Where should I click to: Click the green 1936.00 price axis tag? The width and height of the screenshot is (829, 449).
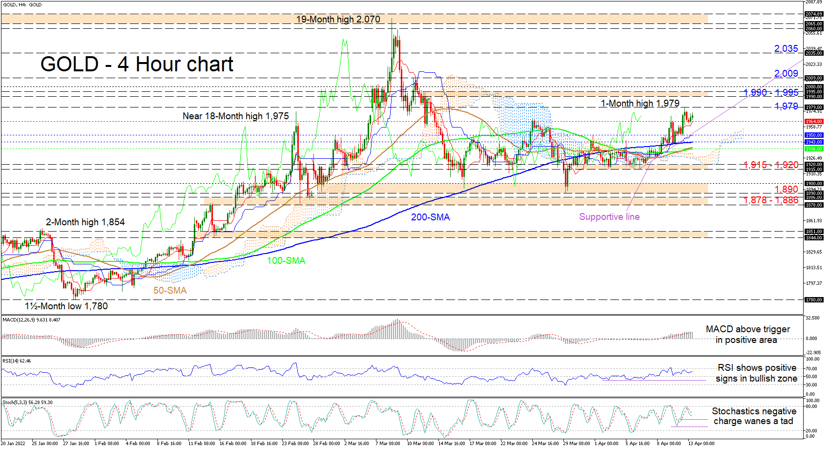(813, 149)
